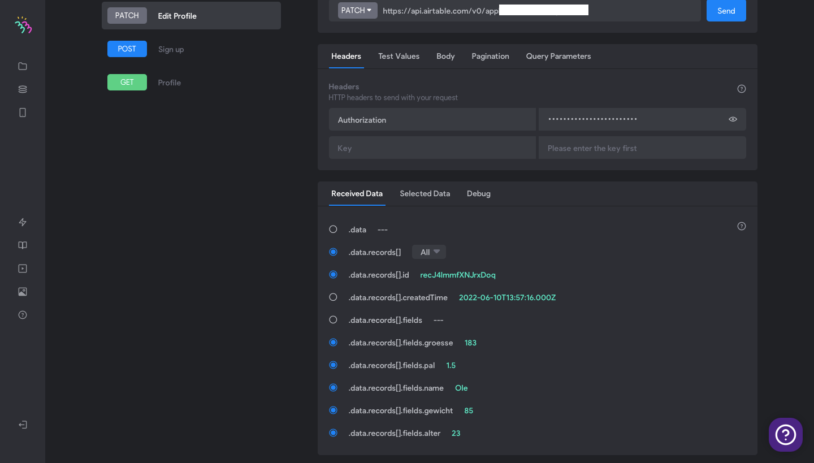Image resolution: width=814 pixels, height=463 pixels.
Task: Click help icon beside Headers section
Action: 742,89
